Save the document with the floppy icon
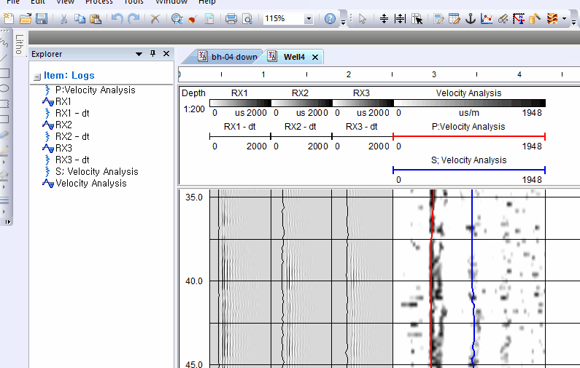This screenshot has width=580, height=368. click(42, 18)
